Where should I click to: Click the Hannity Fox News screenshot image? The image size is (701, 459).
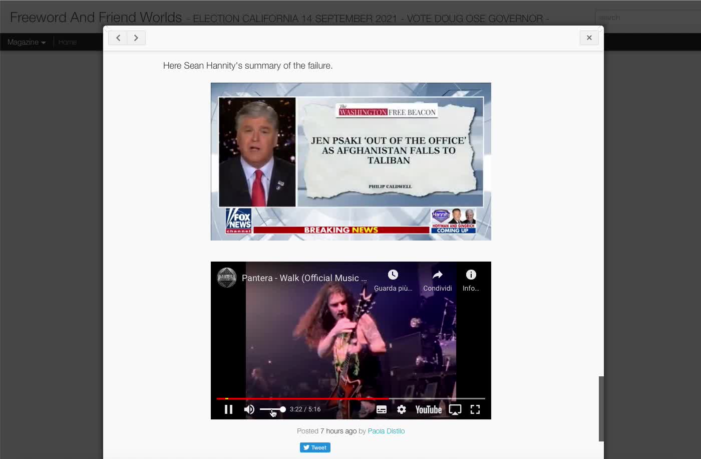[351, 161]
